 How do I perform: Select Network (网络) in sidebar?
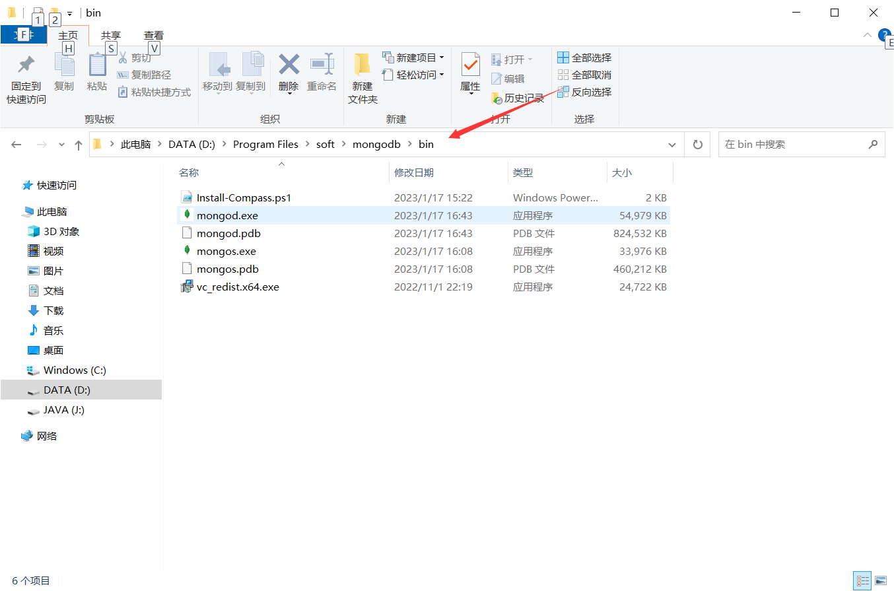click(x=39, y=436)
